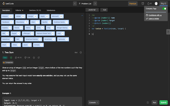The width and height of the screenshot is (170, 106).
Task: Click the LeetCode logo
Action: pyautogui.click(x=8, y=3)
